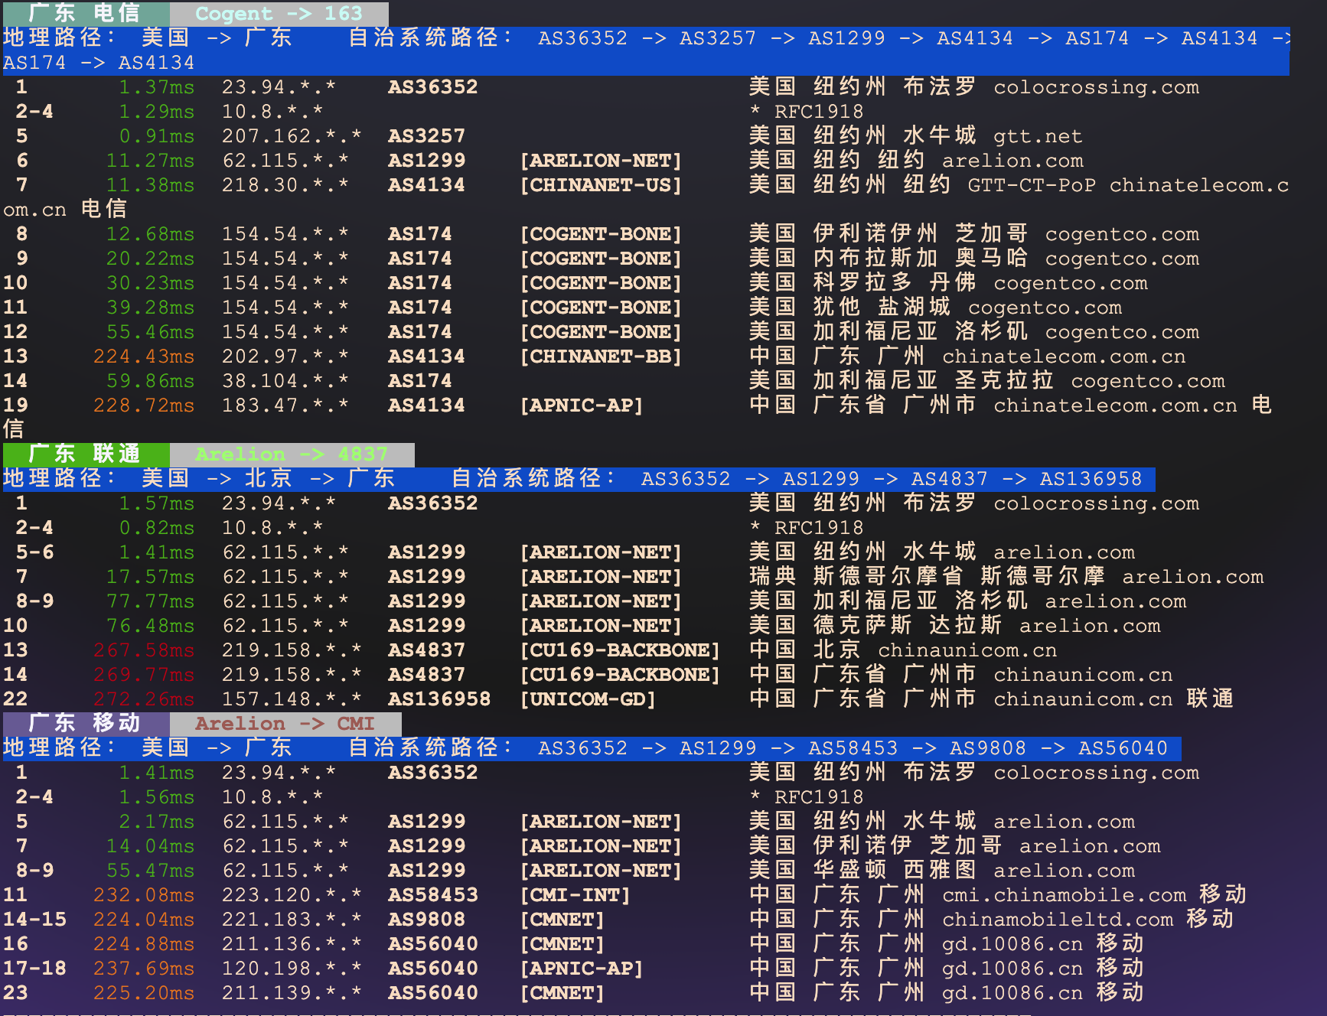This screenshot has height=1016, width=1327.
Task: Select the IP address '202.97.*.*'
Action: pos(285,357)
